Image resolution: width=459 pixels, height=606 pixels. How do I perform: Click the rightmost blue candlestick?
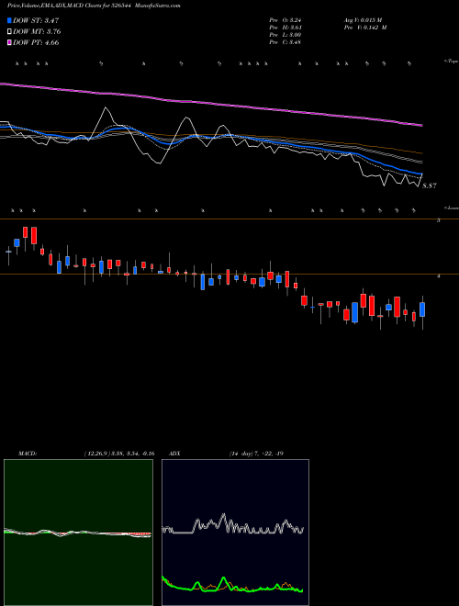point(422,309)
